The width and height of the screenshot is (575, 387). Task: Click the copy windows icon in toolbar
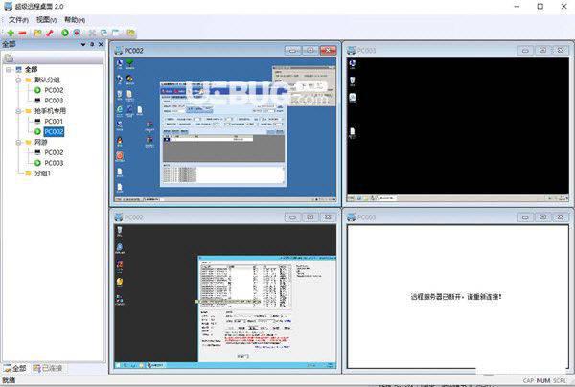pos(103,33)
